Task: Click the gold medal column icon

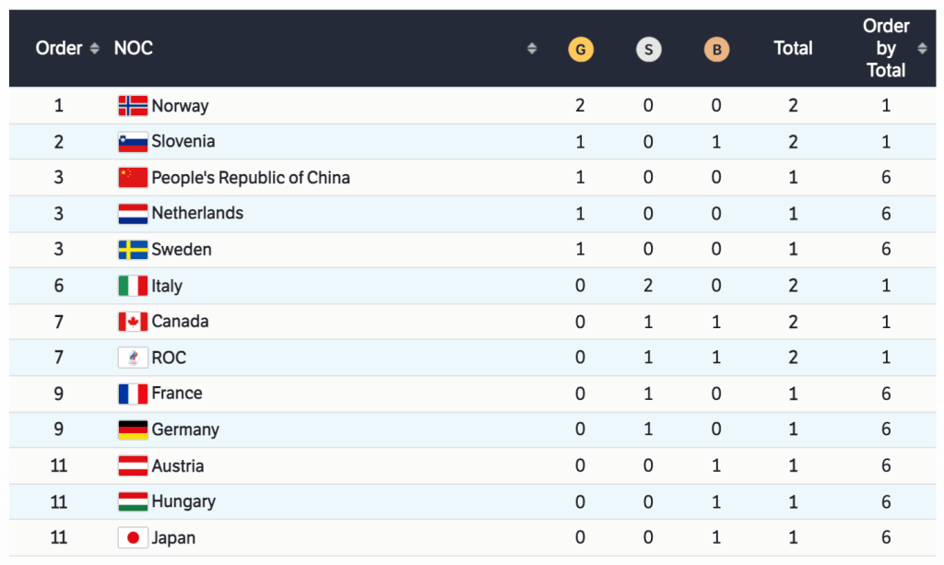Action: pos(581,49)
